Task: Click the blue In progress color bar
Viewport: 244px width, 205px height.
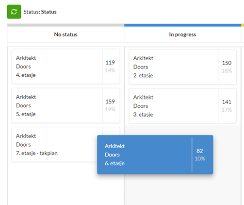Action: click(183, 25)
